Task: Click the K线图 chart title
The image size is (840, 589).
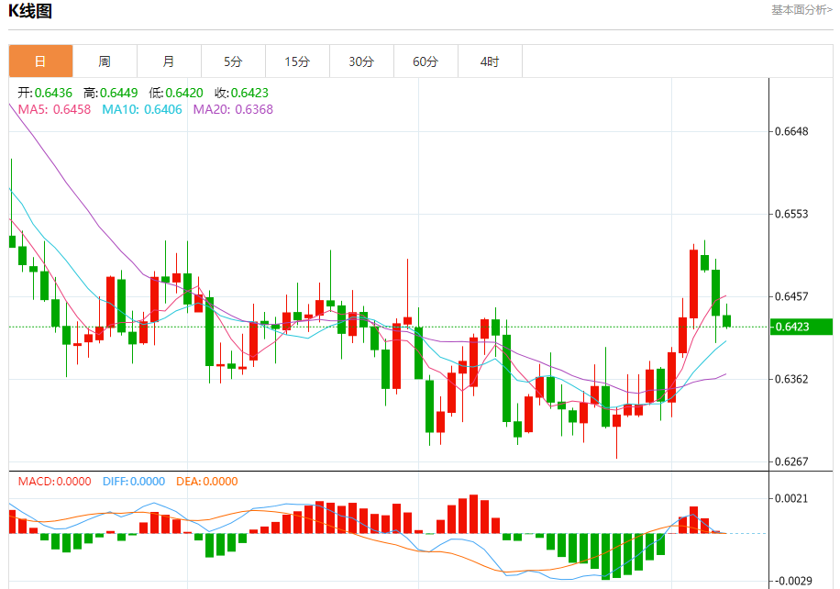Action: coord(30,11)
